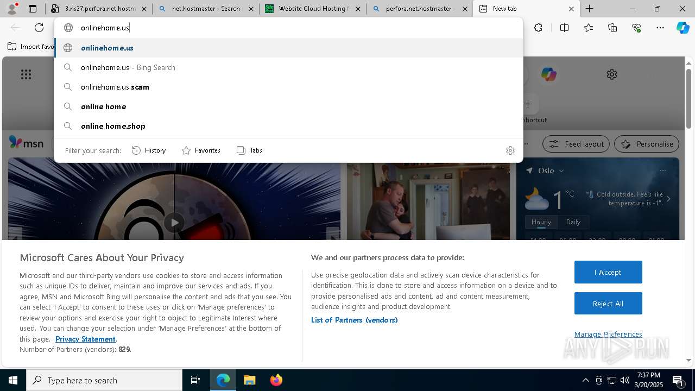
Task: Select Daily weather tab
Action: [573, 222]
